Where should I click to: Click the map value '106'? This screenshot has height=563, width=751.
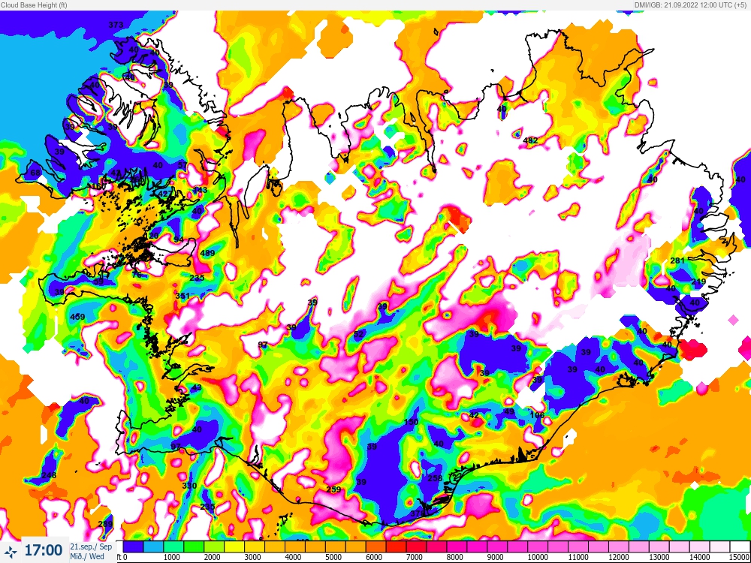click(x=538, y=415)
